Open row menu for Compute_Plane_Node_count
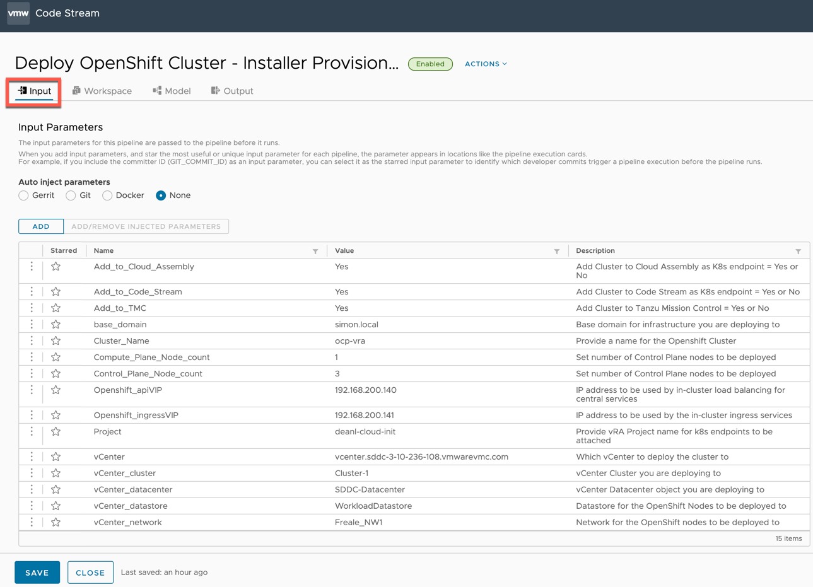Screen dimensions: 813x587 pyautogui.click(x=32, y=357)
